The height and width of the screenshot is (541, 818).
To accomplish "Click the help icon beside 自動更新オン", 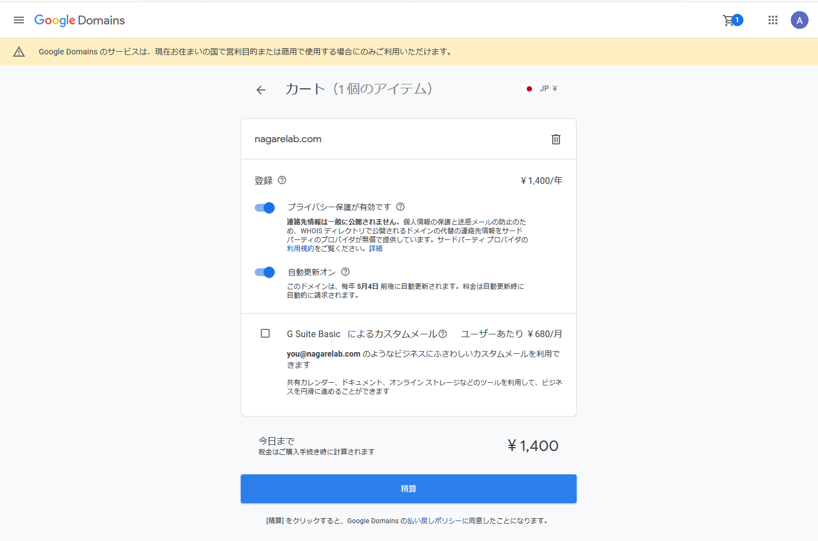I will tap(345, 272).
